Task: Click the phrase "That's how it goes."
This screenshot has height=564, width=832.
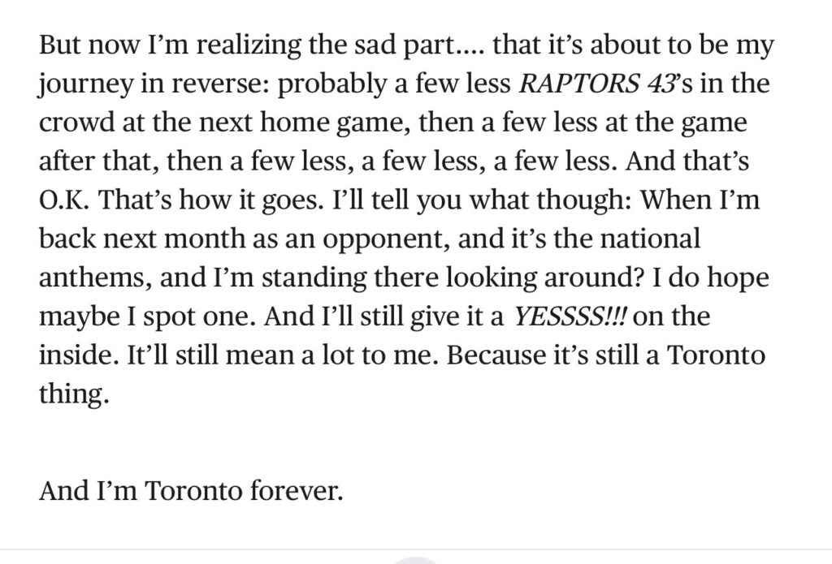Action: [x=211, y=200]
